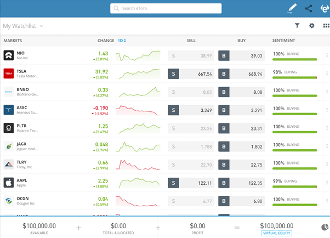
Task: Buy PLTR at 23.31
Action: click(241, 128)
